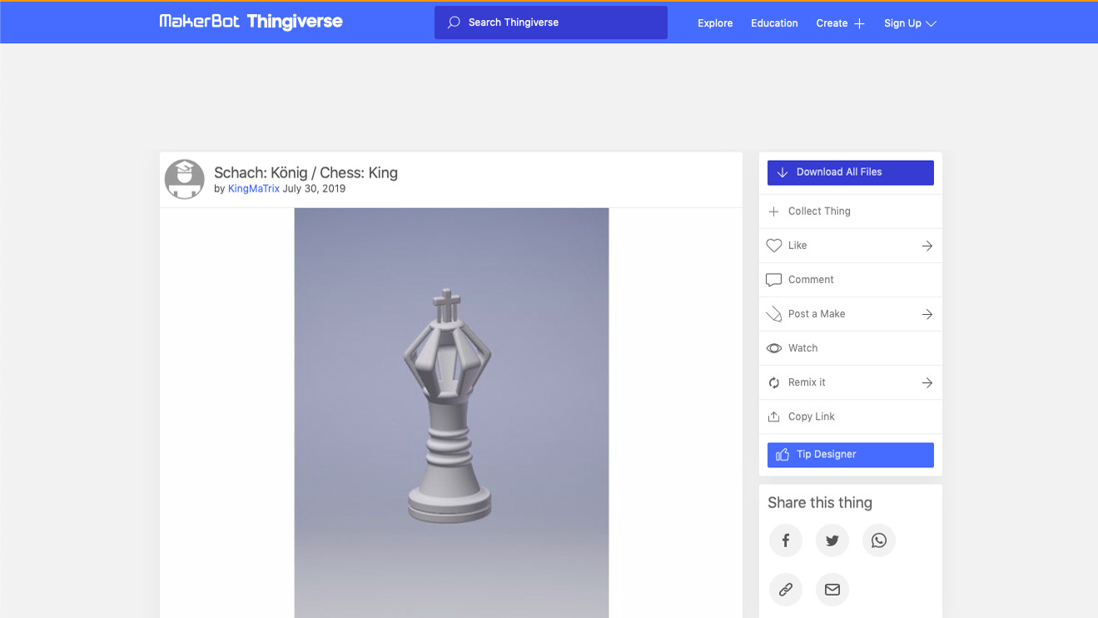
Task: Open the Education menu
Action: tap(774, 23)
